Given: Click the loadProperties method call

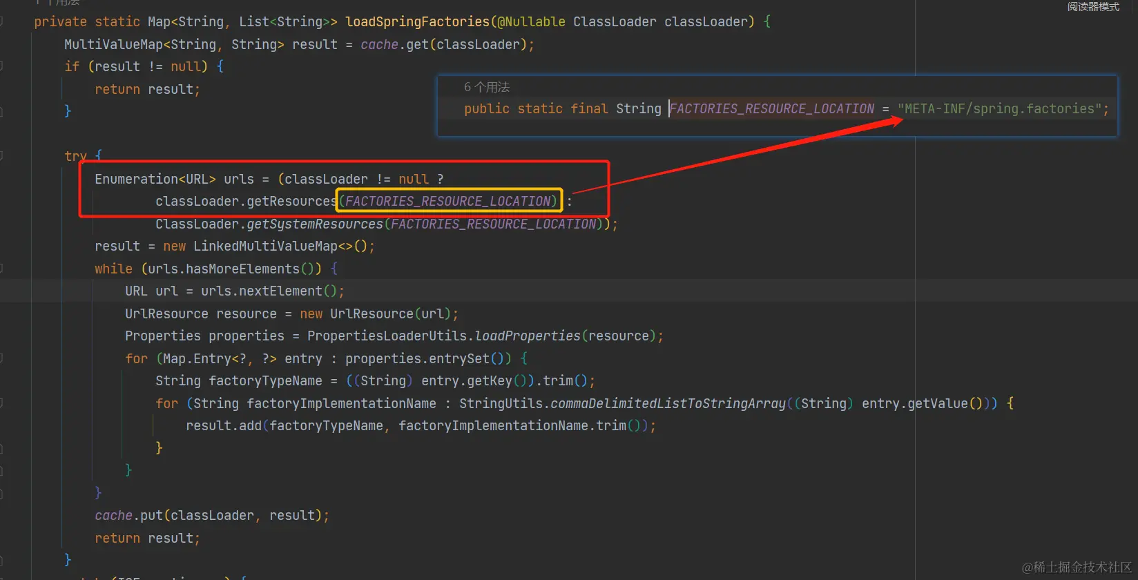Looking at the screenshot, I should tap(528, 336).
